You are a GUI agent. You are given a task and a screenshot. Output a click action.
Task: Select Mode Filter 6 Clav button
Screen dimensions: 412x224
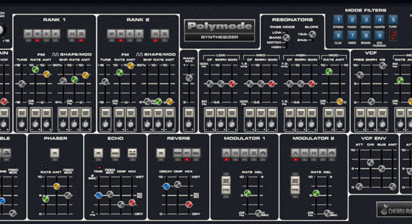(338, 36)
